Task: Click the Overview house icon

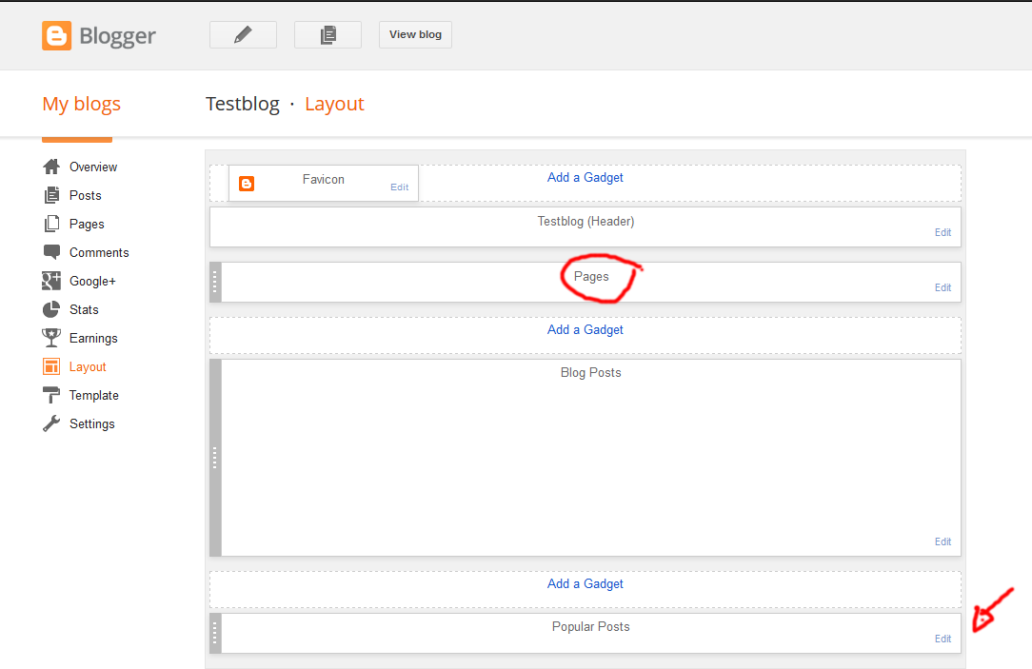Action: coord(51,167)
